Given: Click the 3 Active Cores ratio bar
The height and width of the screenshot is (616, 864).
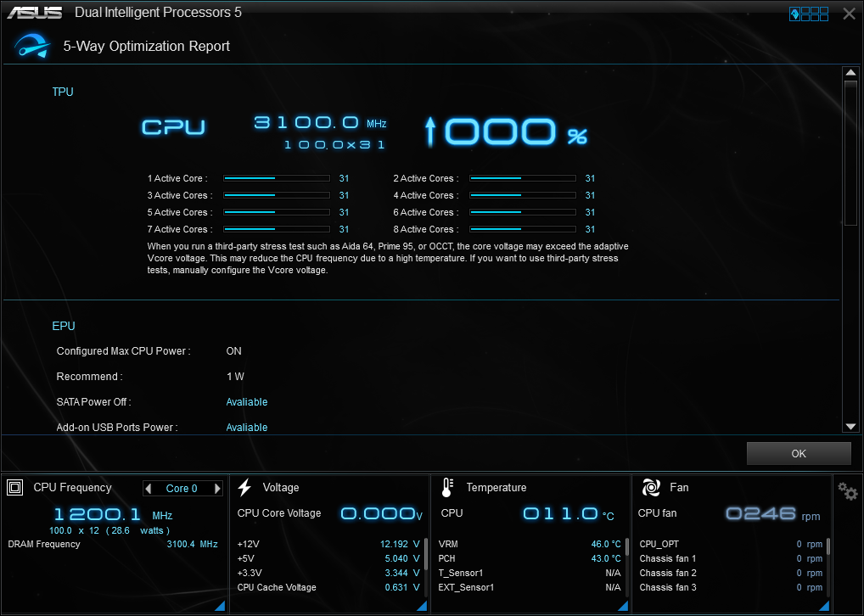Looking at the screenshot, I should [x=277, y=196].
